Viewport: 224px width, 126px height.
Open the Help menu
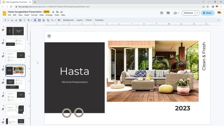click(63, 15)
